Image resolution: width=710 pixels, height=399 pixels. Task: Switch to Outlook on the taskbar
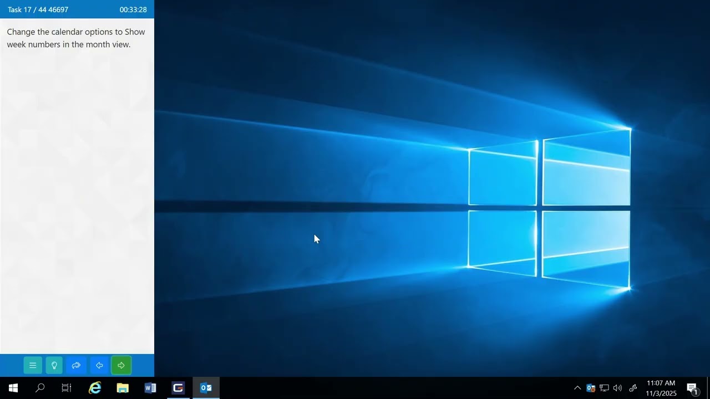206,388
